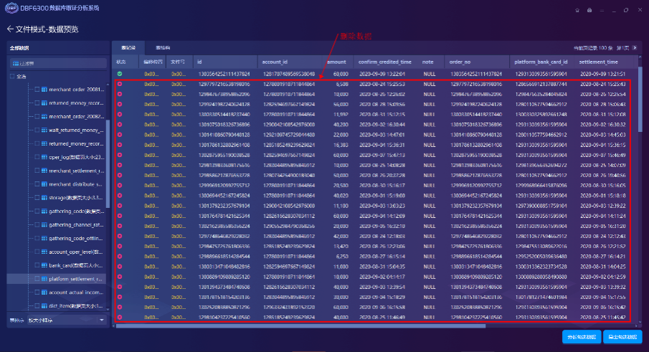
Task: Click the vertical scrollbar of the data table
Action: click(640, 99)
